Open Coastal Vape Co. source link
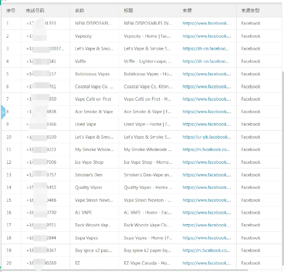This screenshot has width=284, height=272. pyautogui.click(x=207, y=87)
